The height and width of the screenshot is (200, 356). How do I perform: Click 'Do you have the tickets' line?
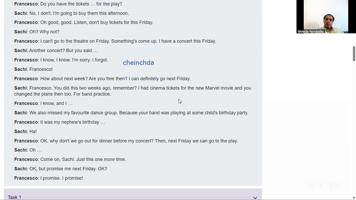[x=68, y=4]
